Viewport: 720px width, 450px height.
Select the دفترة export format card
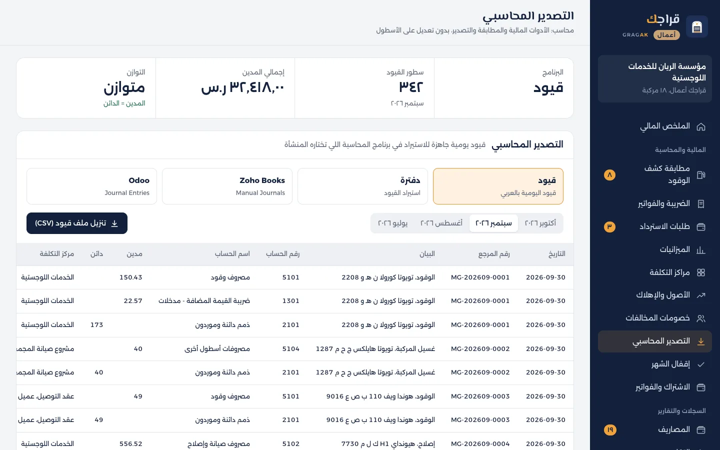tap(362, 186)
